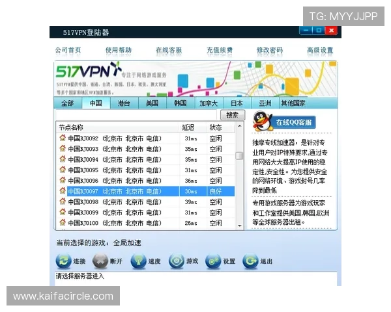Click the 搜索 search button
This screenshot has height=312, width=391.
233,115
